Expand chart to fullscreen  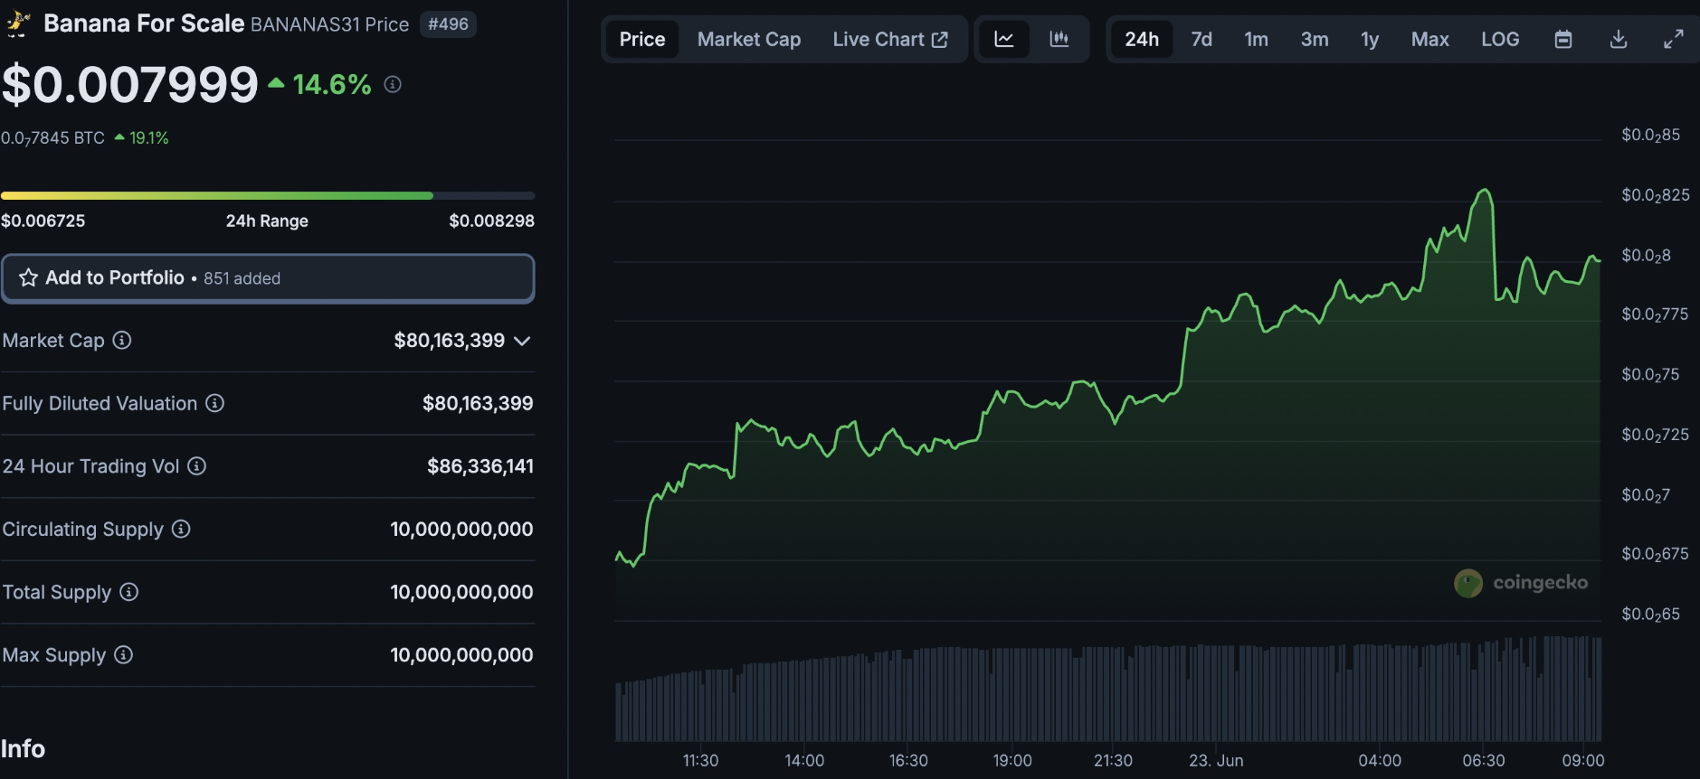pyautogui.click(x=1674, y=39)
